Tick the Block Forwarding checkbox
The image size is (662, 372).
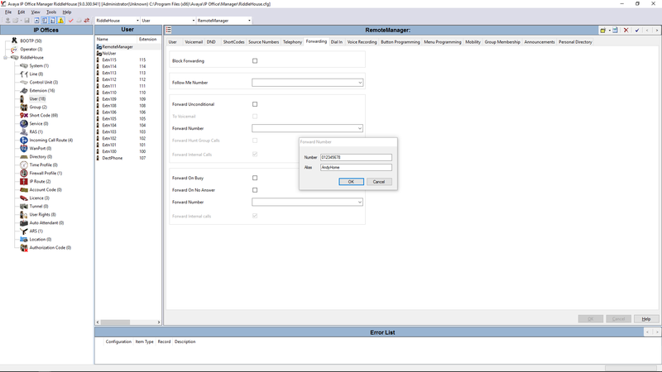(x=255, y=60)
